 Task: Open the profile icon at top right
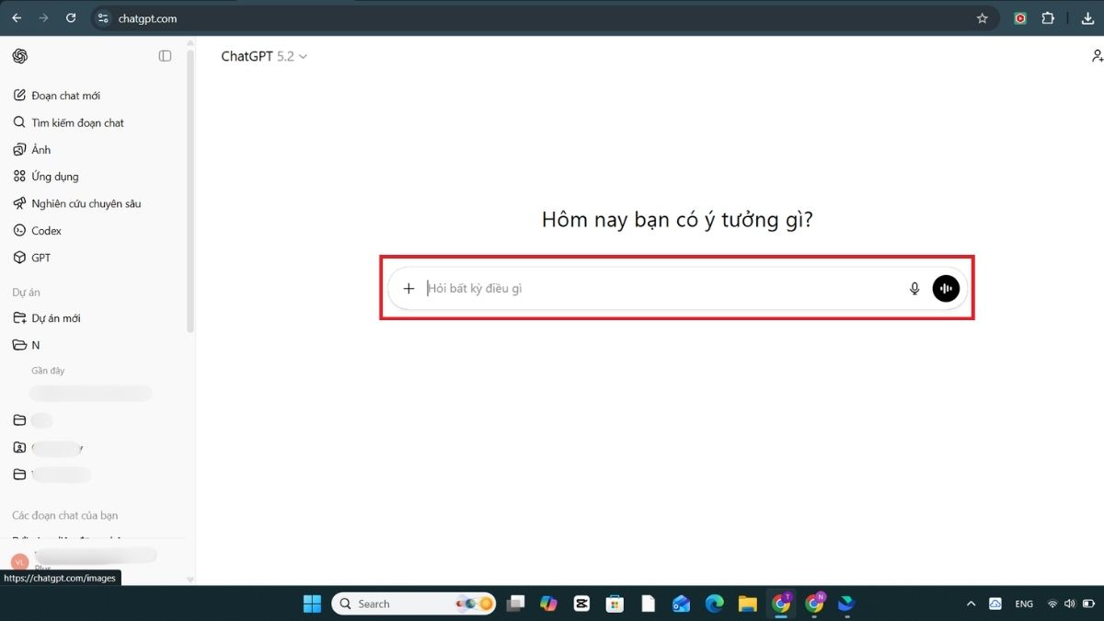coord(1097,56)
